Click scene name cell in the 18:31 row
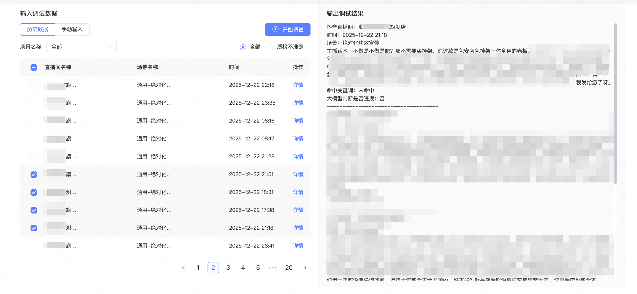 click(154, 192)
